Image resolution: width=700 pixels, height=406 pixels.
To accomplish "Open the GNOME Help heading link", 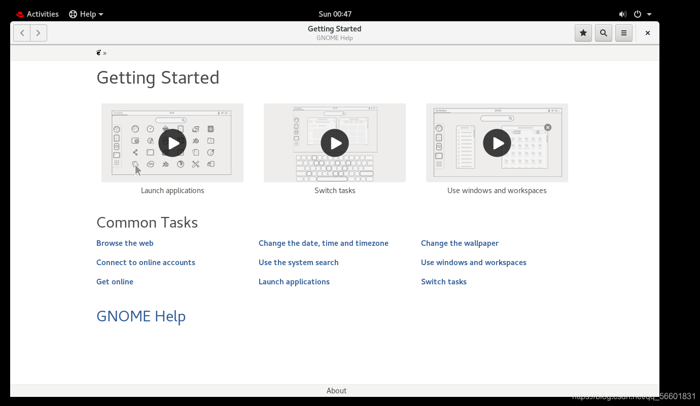I will pyautogui.click(x=141, y=316).
